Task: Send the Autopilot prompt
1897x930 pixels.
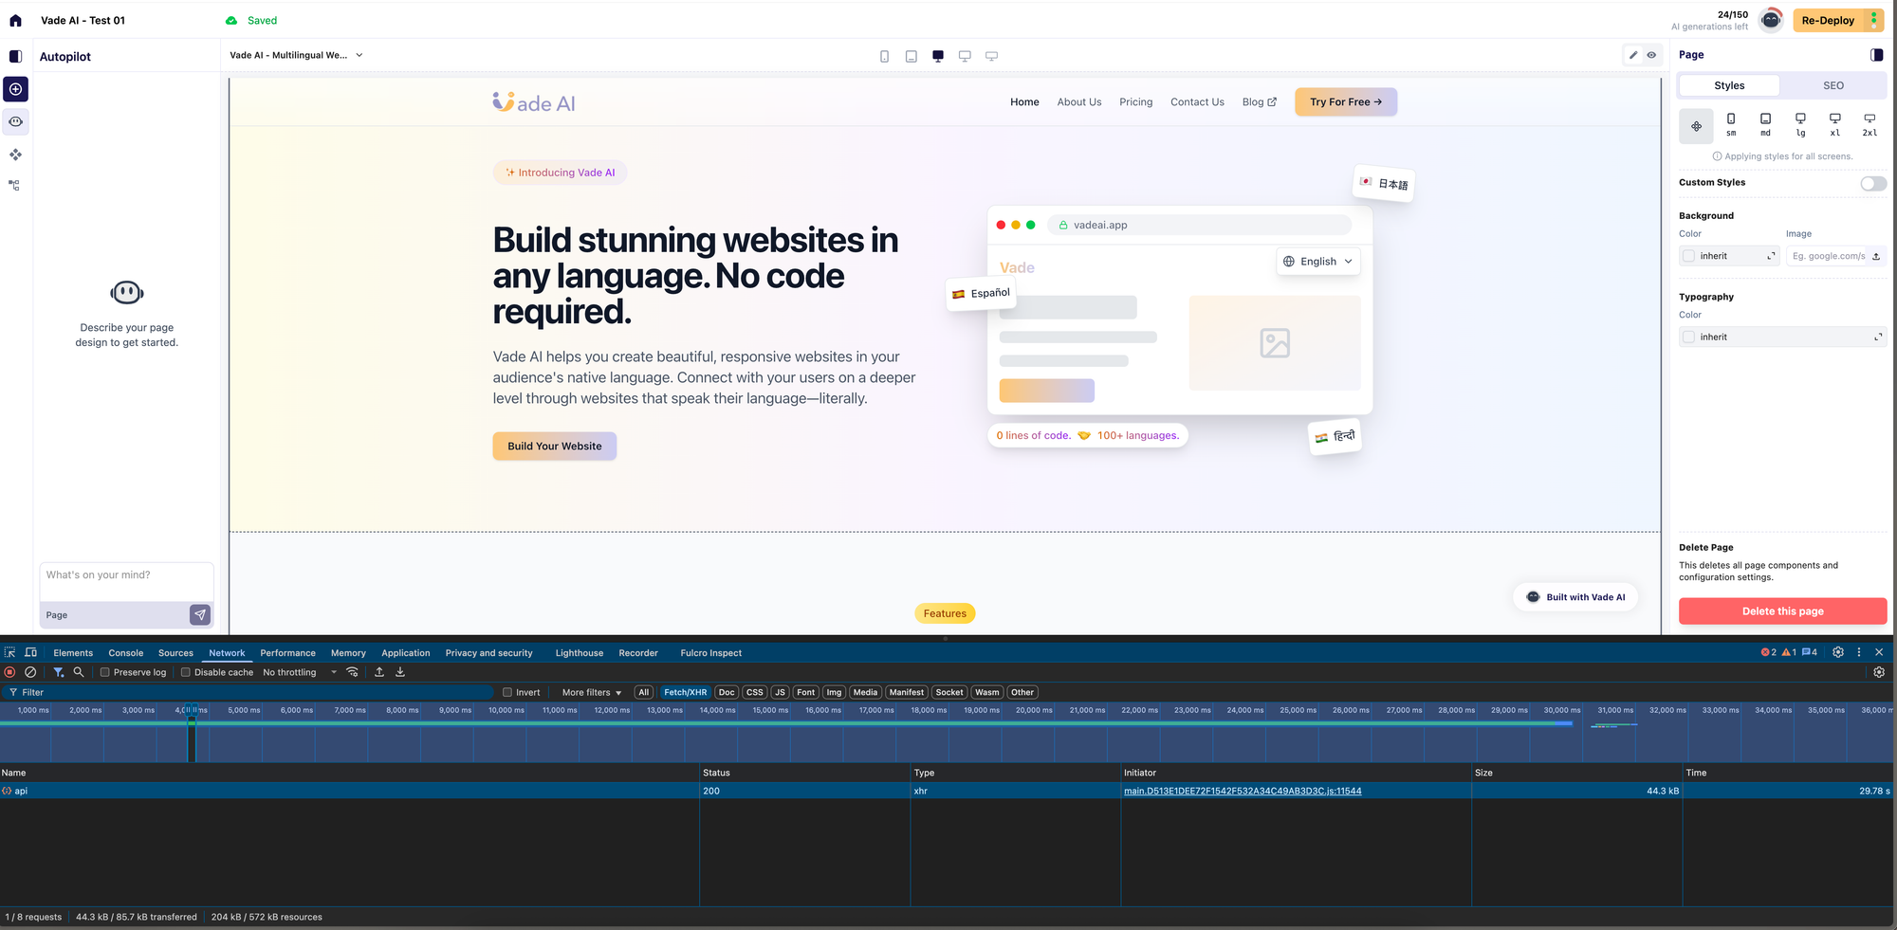Action: coord(200,614)
